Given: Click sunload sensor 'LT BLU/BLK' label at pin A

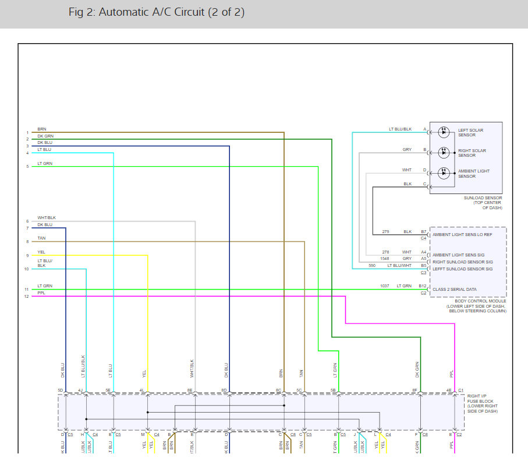Looking at the screenshot, I should point(400,129).
